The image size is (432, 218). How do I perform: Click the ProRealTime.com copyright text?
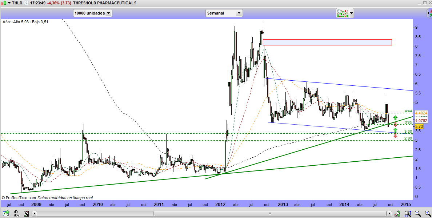19,198
